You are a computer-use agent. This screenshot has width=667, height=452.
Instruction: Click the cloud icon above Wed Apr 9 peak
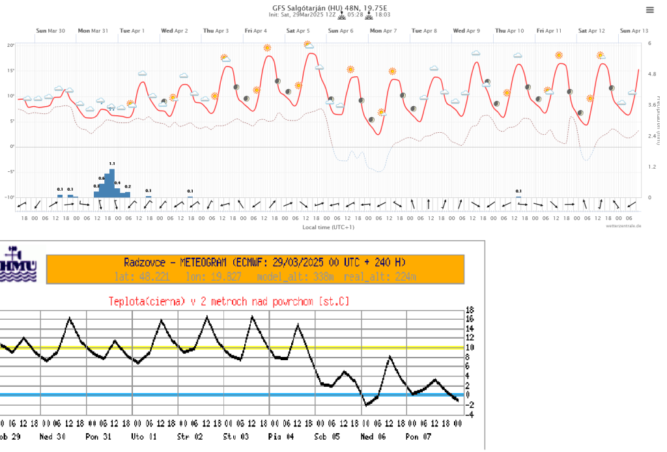click(476, 53)
